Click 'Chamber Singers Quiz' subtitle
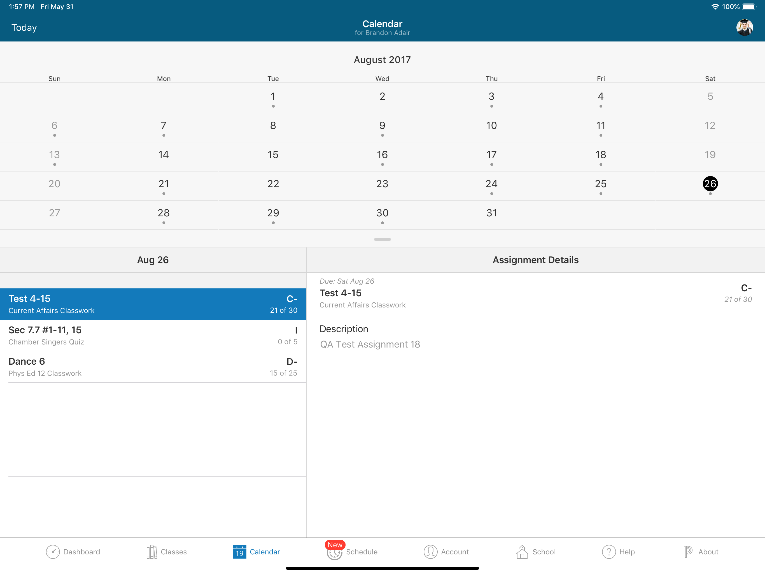Image resolution: width=765 pixels, height=574 pixels. (x=46, y=342)
